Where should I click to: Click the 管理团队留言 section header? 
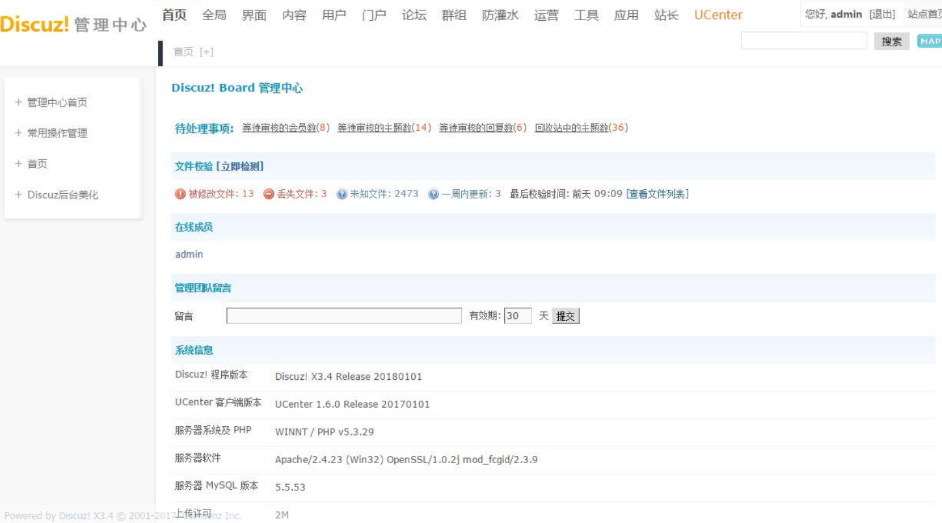(203, 288)
